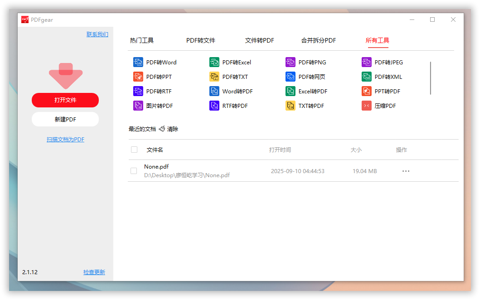Launch the Word转PDF converter icon
The width and height of the screenshot is (480, 300).
click(x=214, y=92)
